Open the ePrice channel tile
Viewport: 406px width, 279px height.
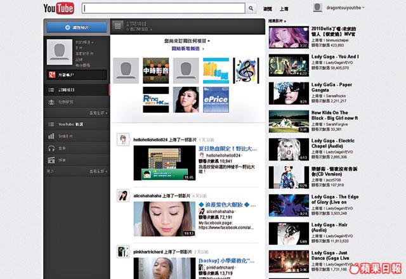tap(216, 99)
